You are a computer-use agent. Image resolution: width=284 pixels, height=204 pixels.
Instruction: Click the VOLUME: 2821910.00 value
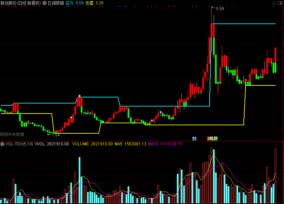92,144
